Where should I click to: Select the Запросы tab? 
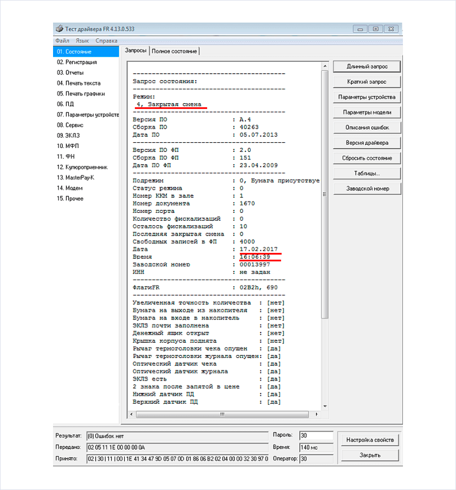tap(135, 51)
